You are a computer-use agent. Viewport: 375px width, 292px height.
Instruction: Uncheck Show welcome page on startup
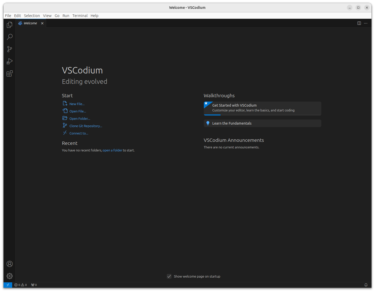(169, 276)
